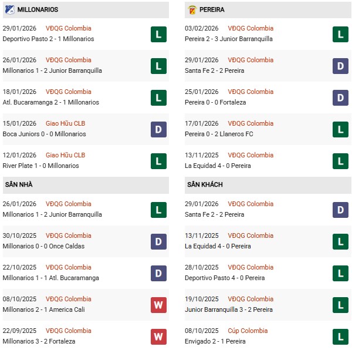Click the Millonarios team crest icon
352x350 pixels.
click(9, 10)
